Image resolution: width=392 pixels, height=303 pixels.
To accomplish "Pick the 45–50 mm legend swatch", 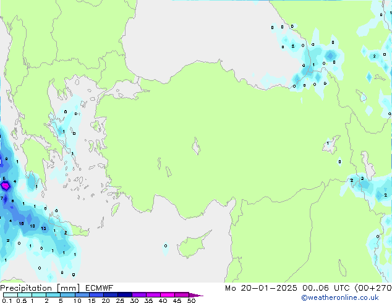I will point(182,295).
